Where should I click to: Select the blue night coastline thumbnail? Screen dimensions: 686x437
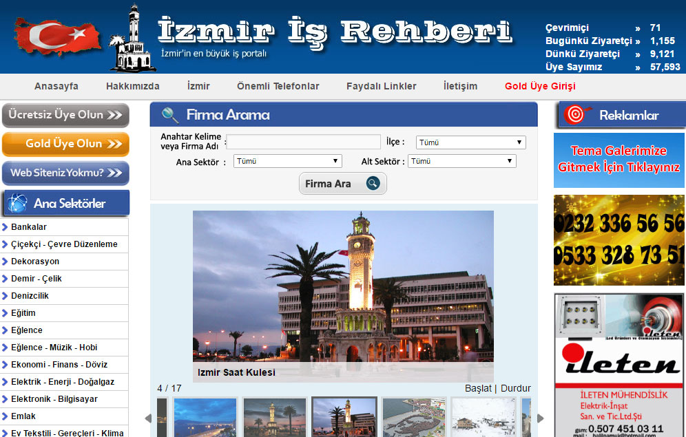(x=205, y=417)
